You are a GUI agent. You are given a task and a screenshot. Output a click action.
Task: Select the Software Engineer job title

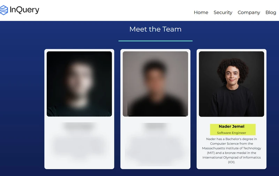[x=232, y=133]
